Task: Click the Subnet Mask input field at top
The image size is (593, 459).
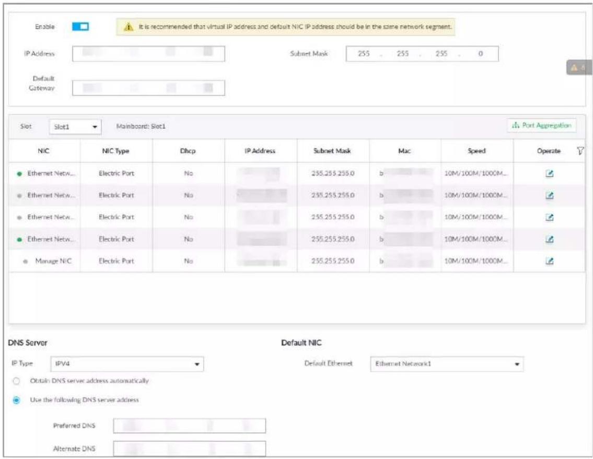Action: [x=422, y=54]
